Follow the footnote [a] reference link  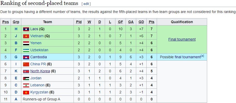[202, 56]
